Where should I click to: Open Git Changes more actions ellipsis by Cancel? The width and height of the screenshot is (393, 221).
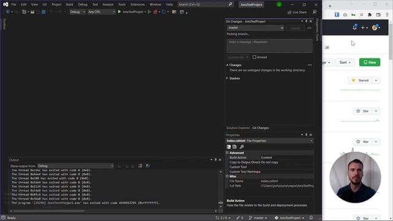(309, 28)
